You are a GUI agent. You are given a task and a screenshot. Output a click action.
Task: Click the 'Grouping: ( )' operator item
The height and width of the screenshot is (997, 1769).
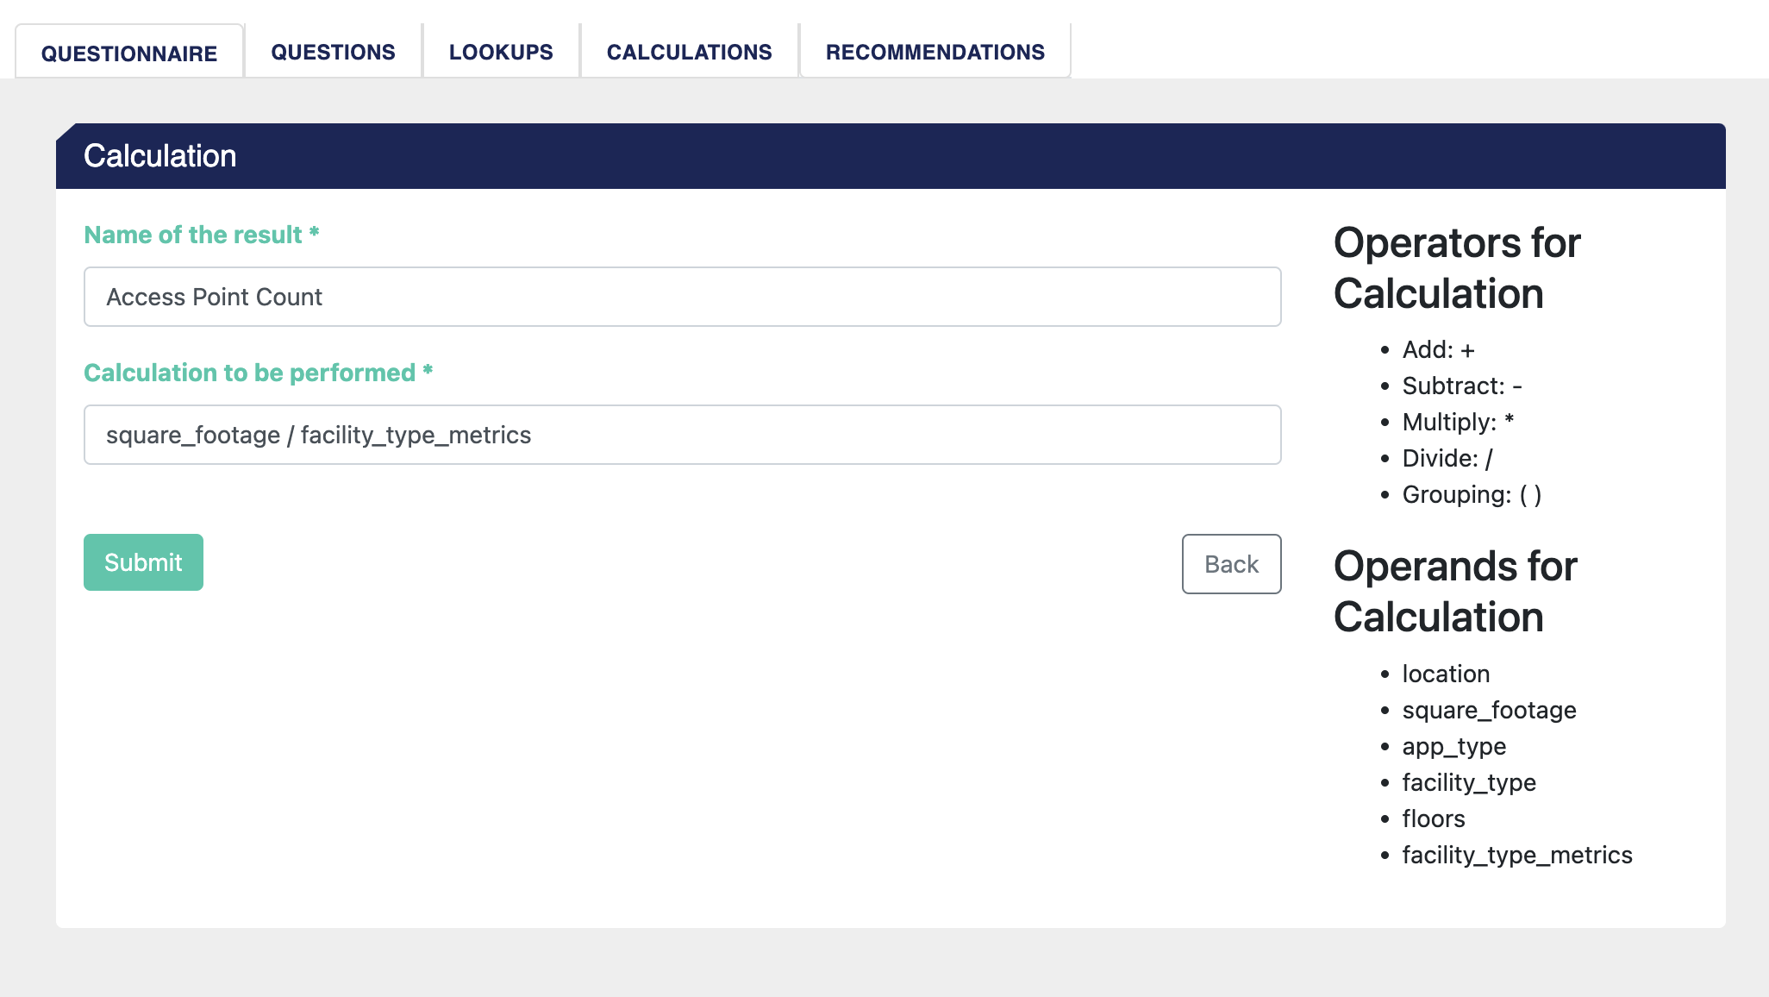point(1472,494)
